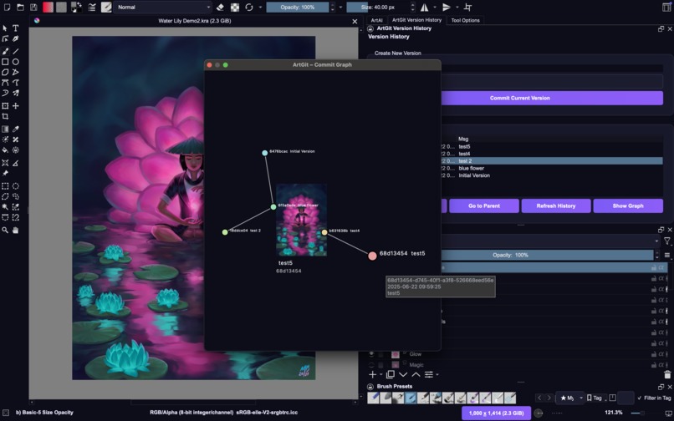
Task: Switch to the ArtAI tab
Action: pos(376,20)
